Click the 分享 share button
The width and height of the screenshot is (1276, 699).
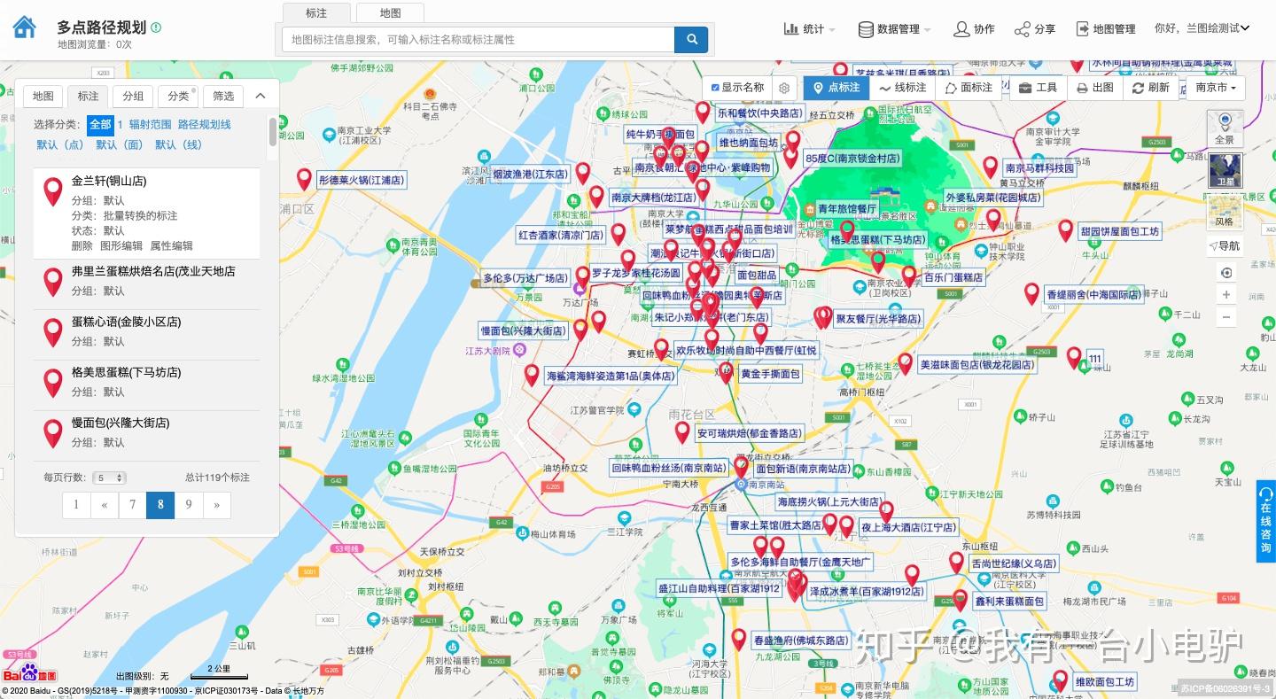1035,28
